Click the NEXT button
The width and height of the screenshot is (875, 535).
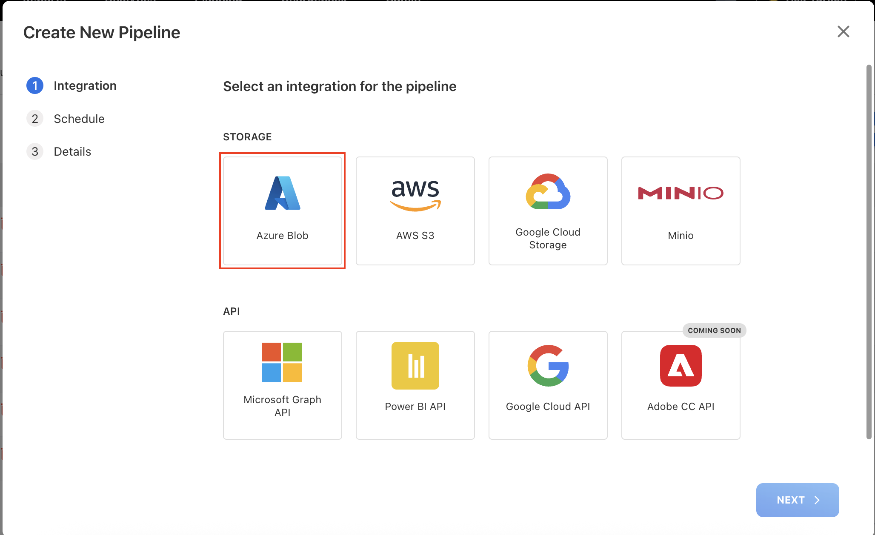[x=798, y=500]
